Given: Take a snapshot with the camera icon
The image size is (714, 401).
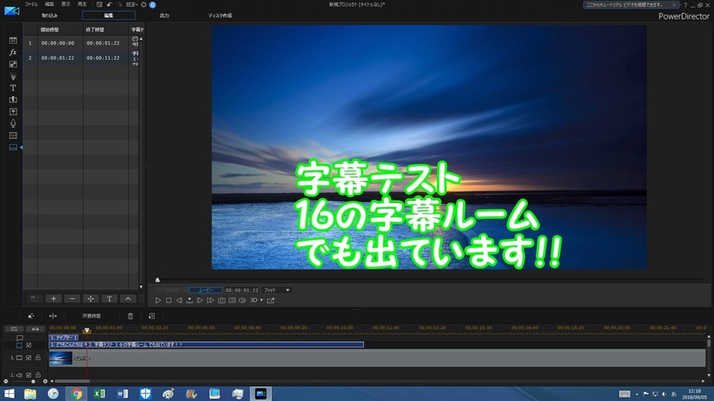Looking at the screenshot, I should coord(222,299).
